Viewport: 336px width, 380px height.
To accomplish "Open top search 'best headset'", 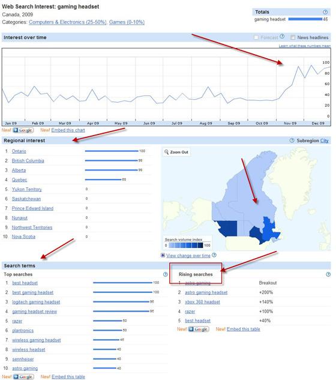I will [x=25, y=283].
